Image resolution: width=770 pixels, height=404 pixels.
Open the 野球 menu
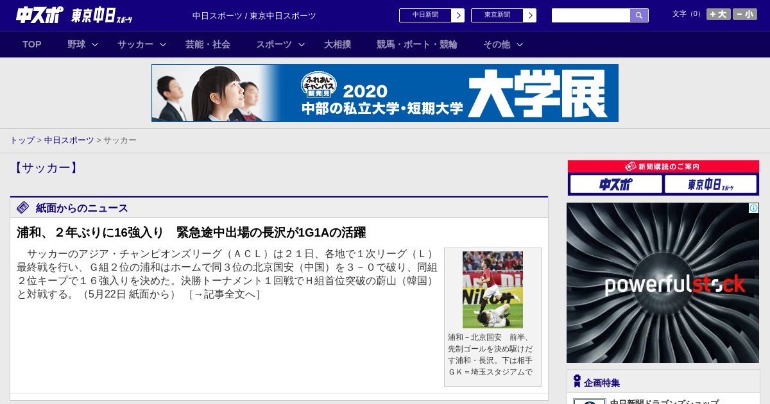[76, 44]
